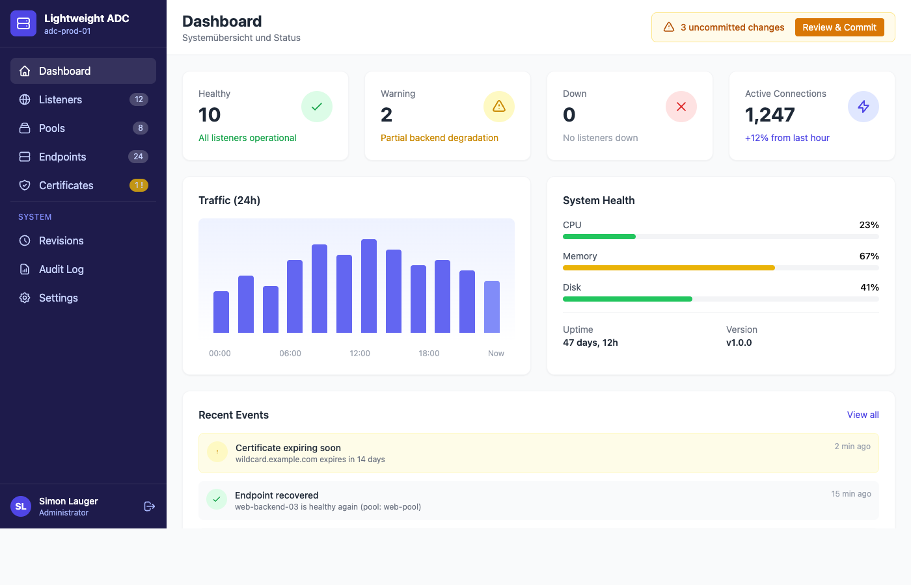Open Settings via the gear icon

tap(24, 298)
